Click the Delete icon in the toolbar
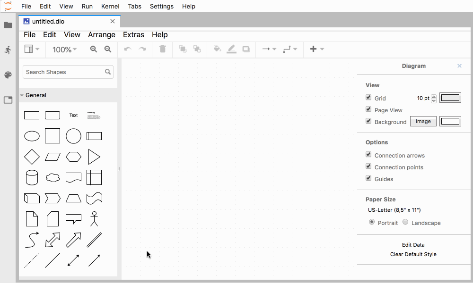The image size is (473, 283). point(162,49)
